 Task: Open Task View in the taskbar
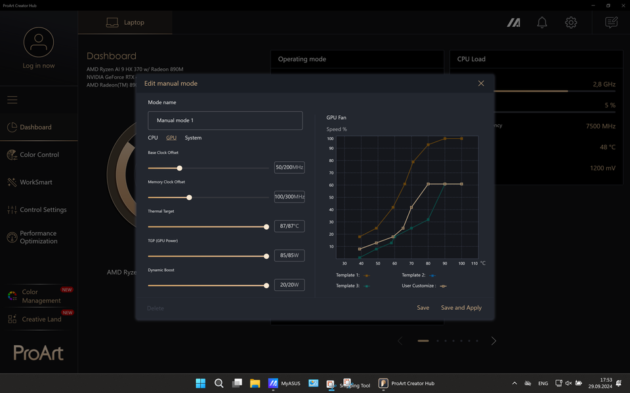tap(237, 383)
